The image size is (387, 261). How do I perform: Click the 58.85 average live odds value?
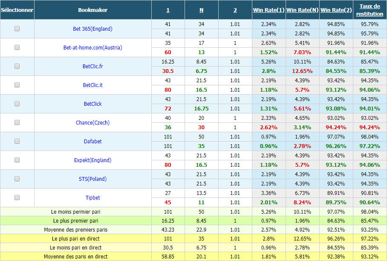click(168, 257)
